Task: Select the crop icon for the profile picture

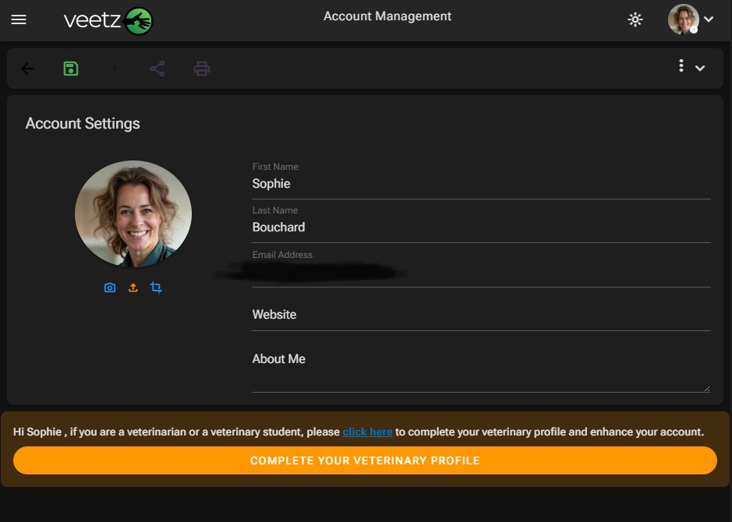Action: 156,287
